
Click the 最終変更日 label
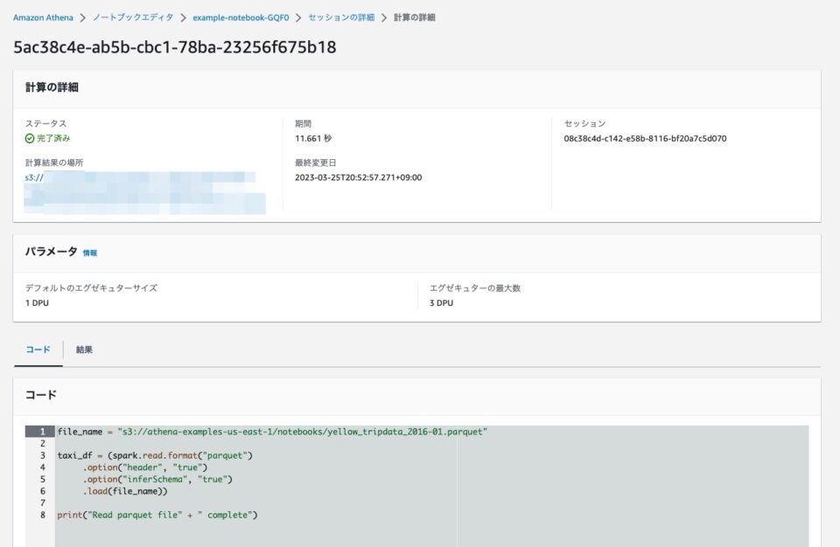[x=316, y=163]
